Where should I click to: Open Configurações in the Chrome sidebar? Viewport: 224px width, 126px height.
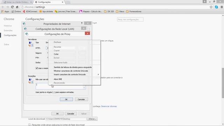pos(10,35)
